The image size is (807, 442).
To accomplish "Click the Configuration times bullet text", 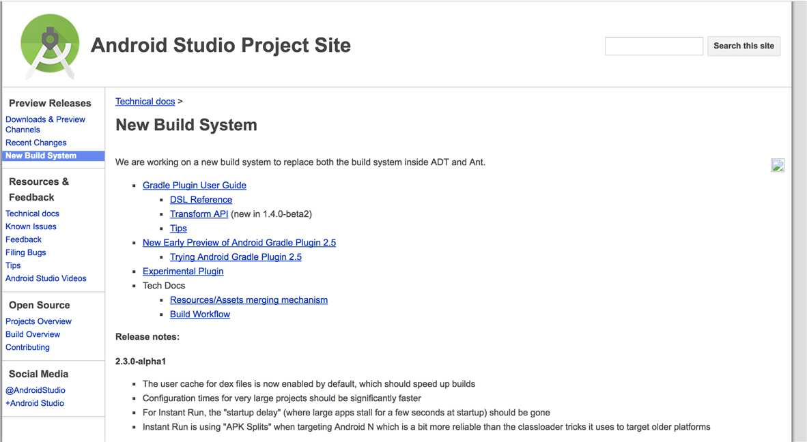I will 281,398.
